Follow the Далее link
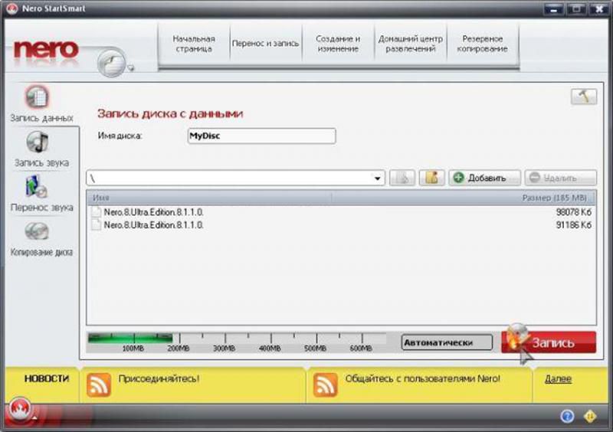 pyautogui.click(x=557, y=379)
